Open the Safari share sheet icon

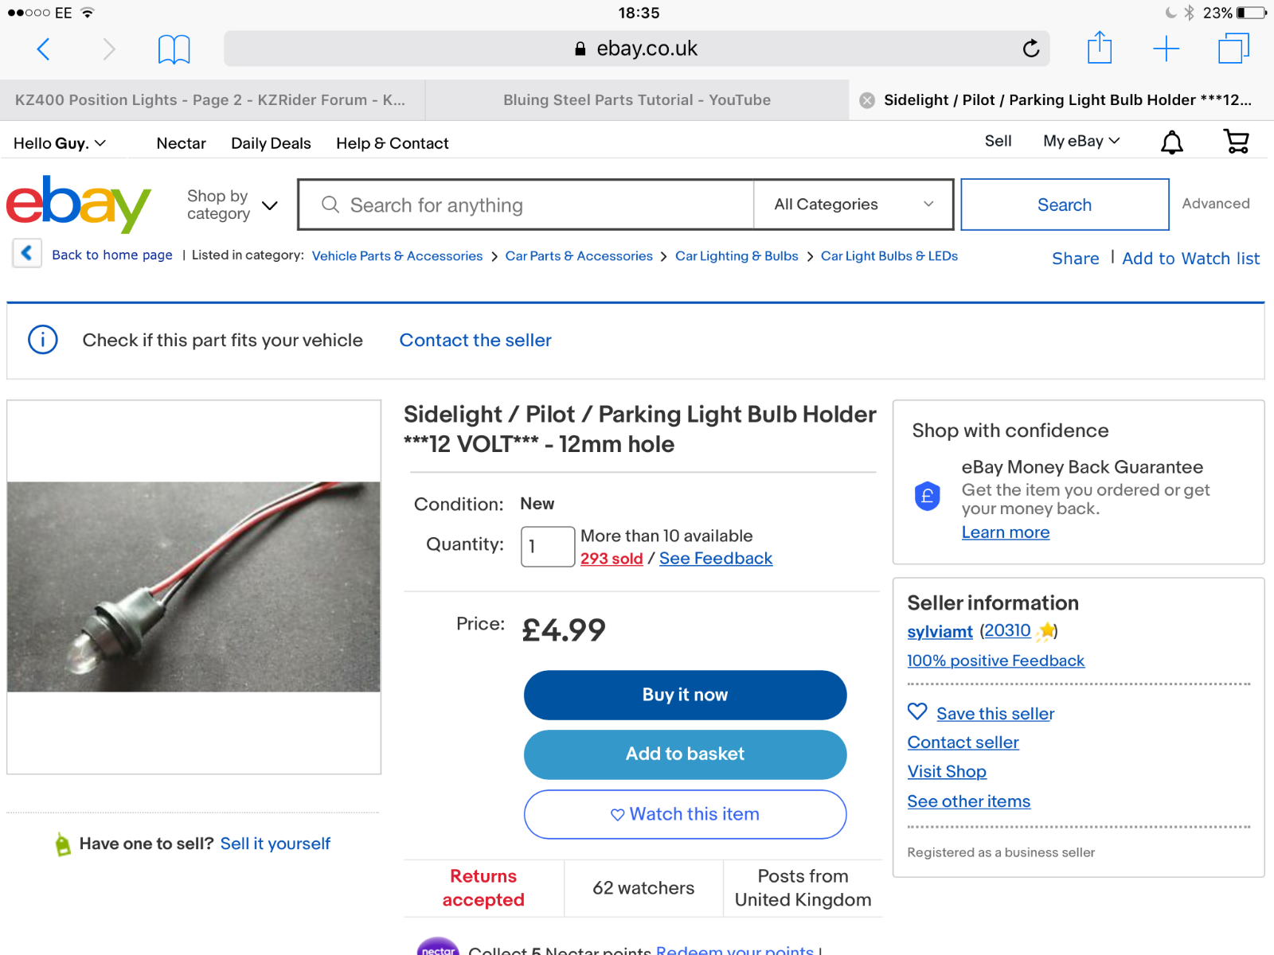coord(1100,47)
